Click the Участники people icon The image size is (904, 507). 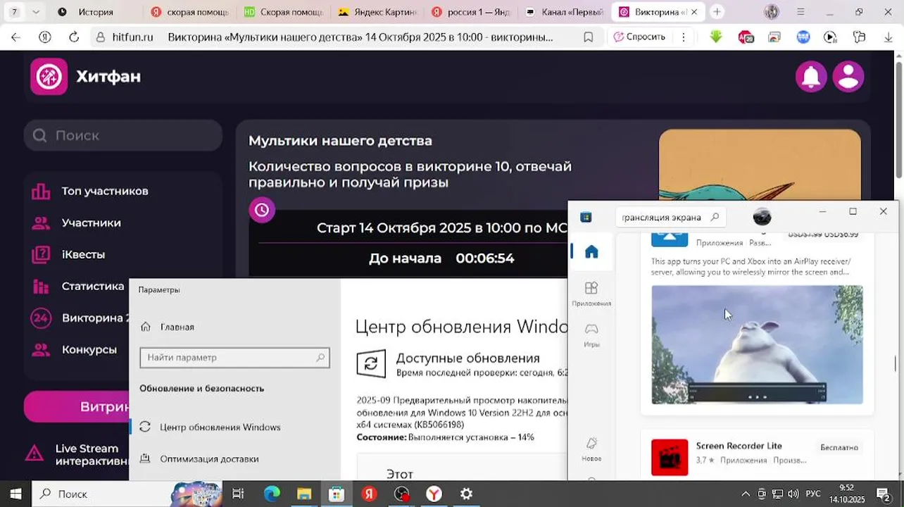pos(41,223)
